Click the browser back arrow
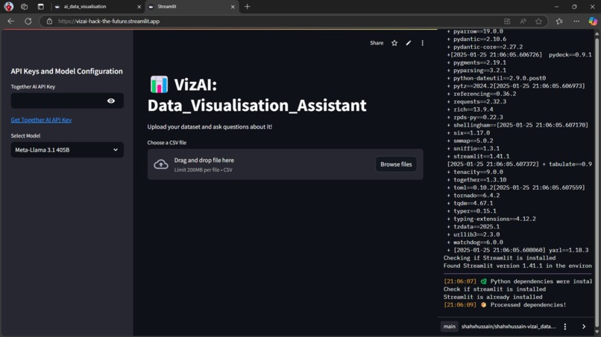Viewport: 601px width, 337px height. click(10, 21)
